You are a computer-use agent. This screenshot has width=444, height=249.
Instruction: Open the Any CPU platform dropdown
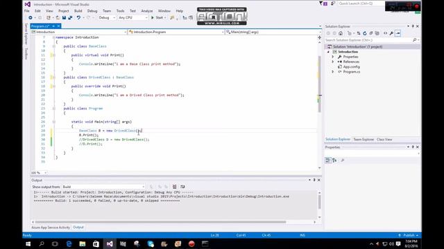click(133, 17)
